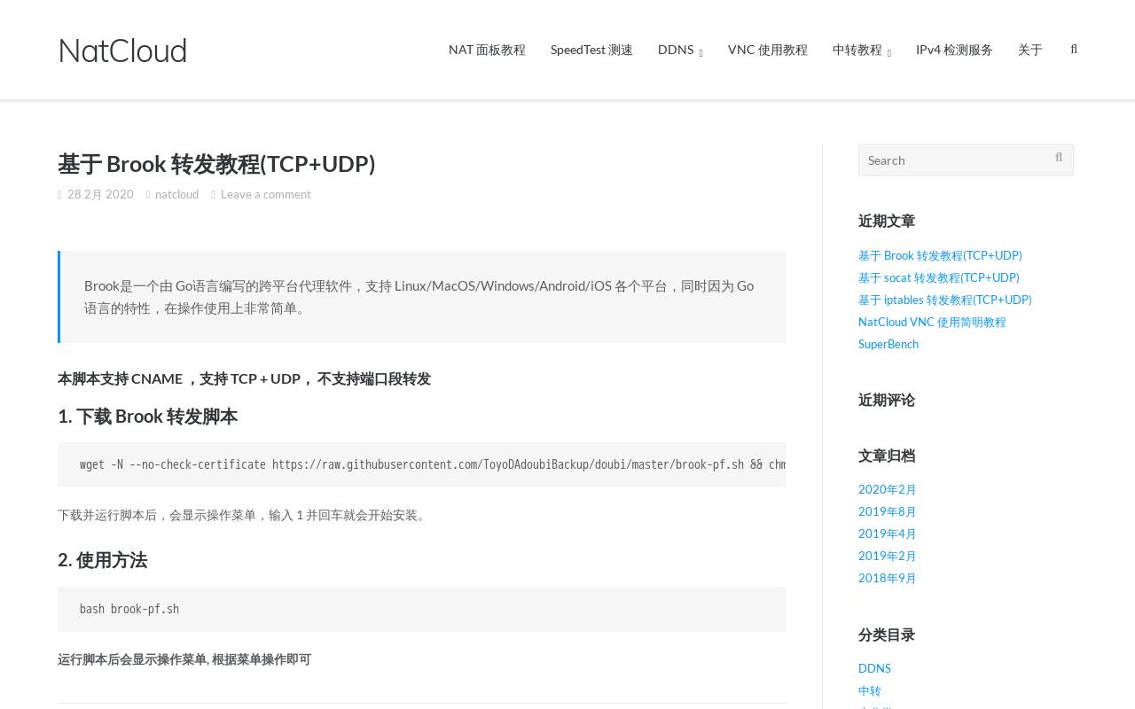Screen dimensions: 1135x709
Task: Click the heading 2. 使用方法
Action: coord(102,560)
